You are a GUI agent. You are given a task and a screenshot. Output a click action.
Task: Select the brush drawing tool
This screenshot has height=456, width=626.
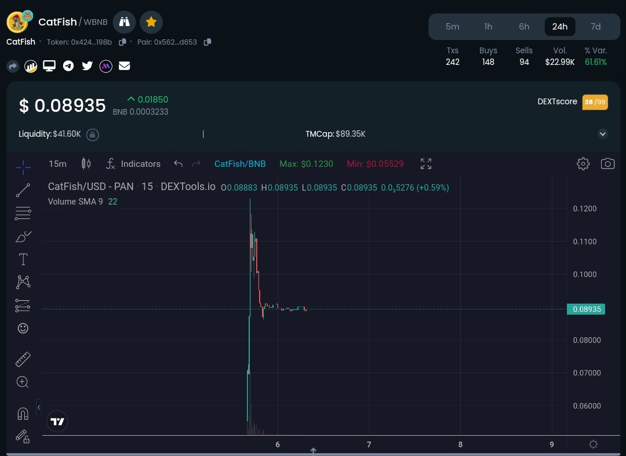tap(23, 236)
